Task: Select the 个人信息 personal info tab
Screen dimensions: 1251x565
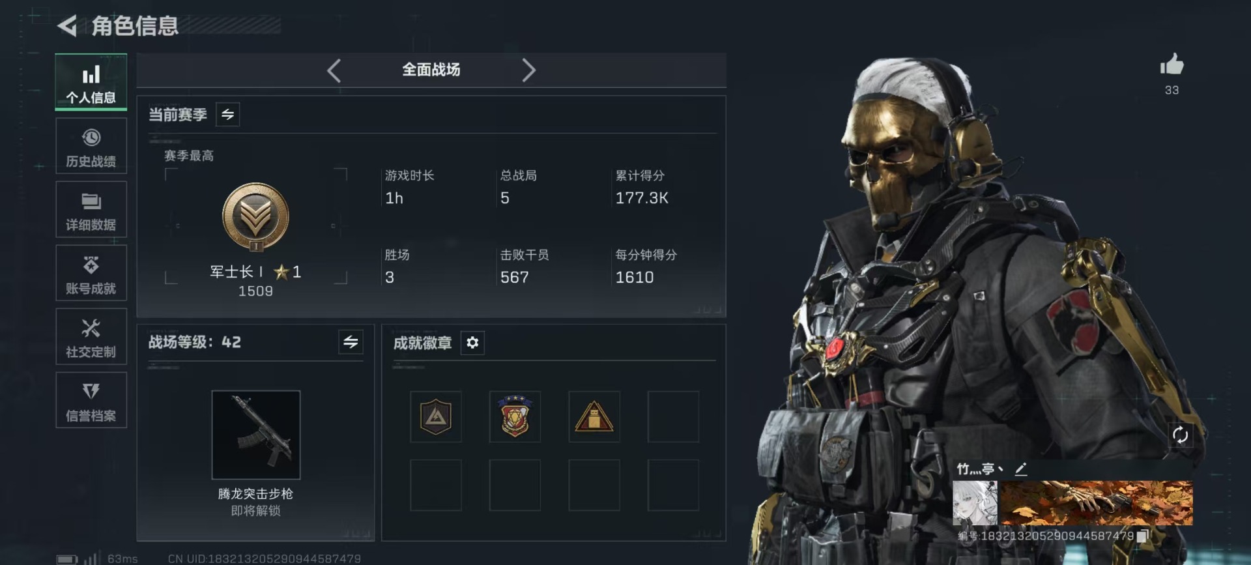Action: [91, 83]
